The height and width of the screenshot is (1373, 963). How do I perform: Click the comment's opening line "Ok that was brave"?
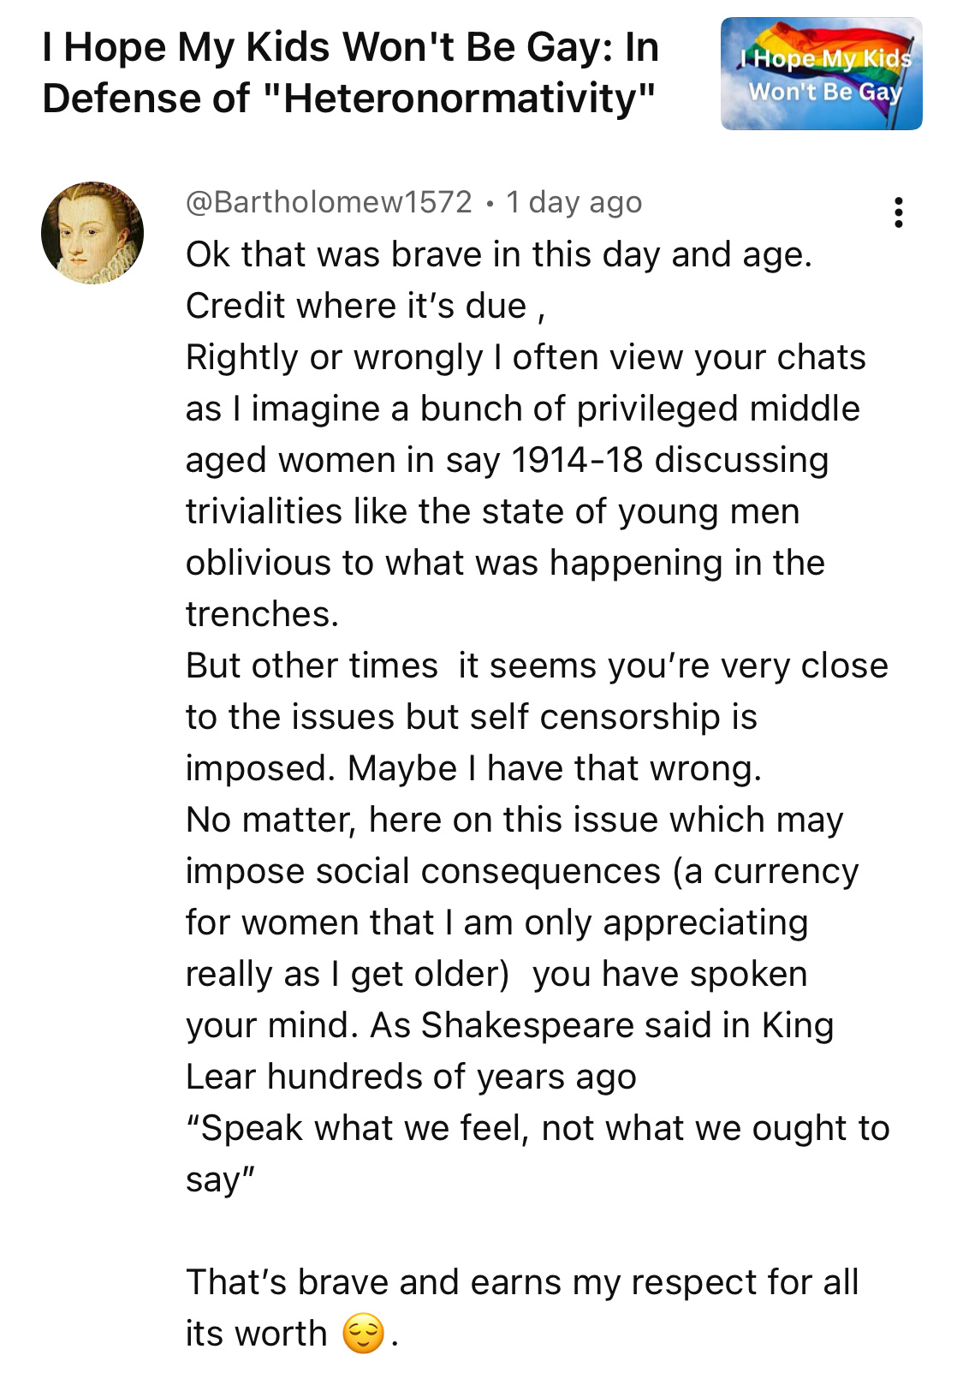point(498,254)
